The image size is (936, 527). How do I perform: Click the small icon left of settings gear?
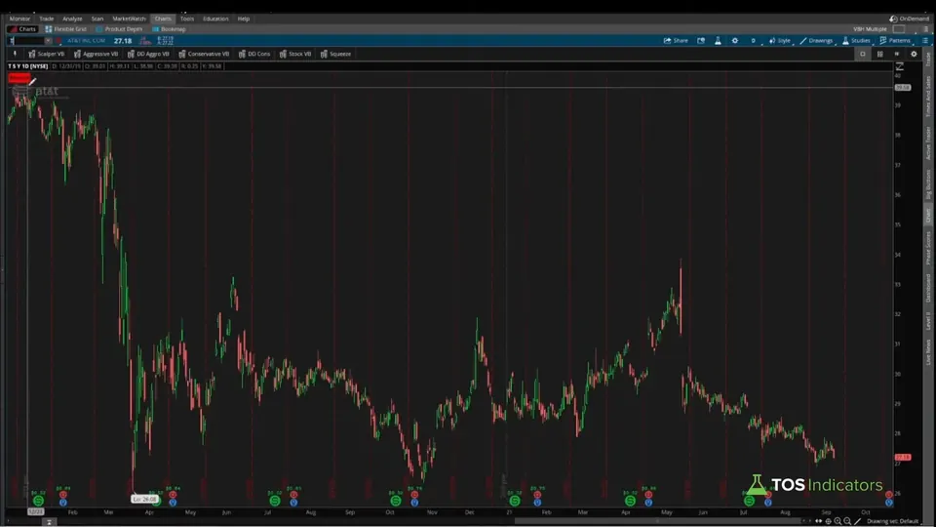coord(897,54)
